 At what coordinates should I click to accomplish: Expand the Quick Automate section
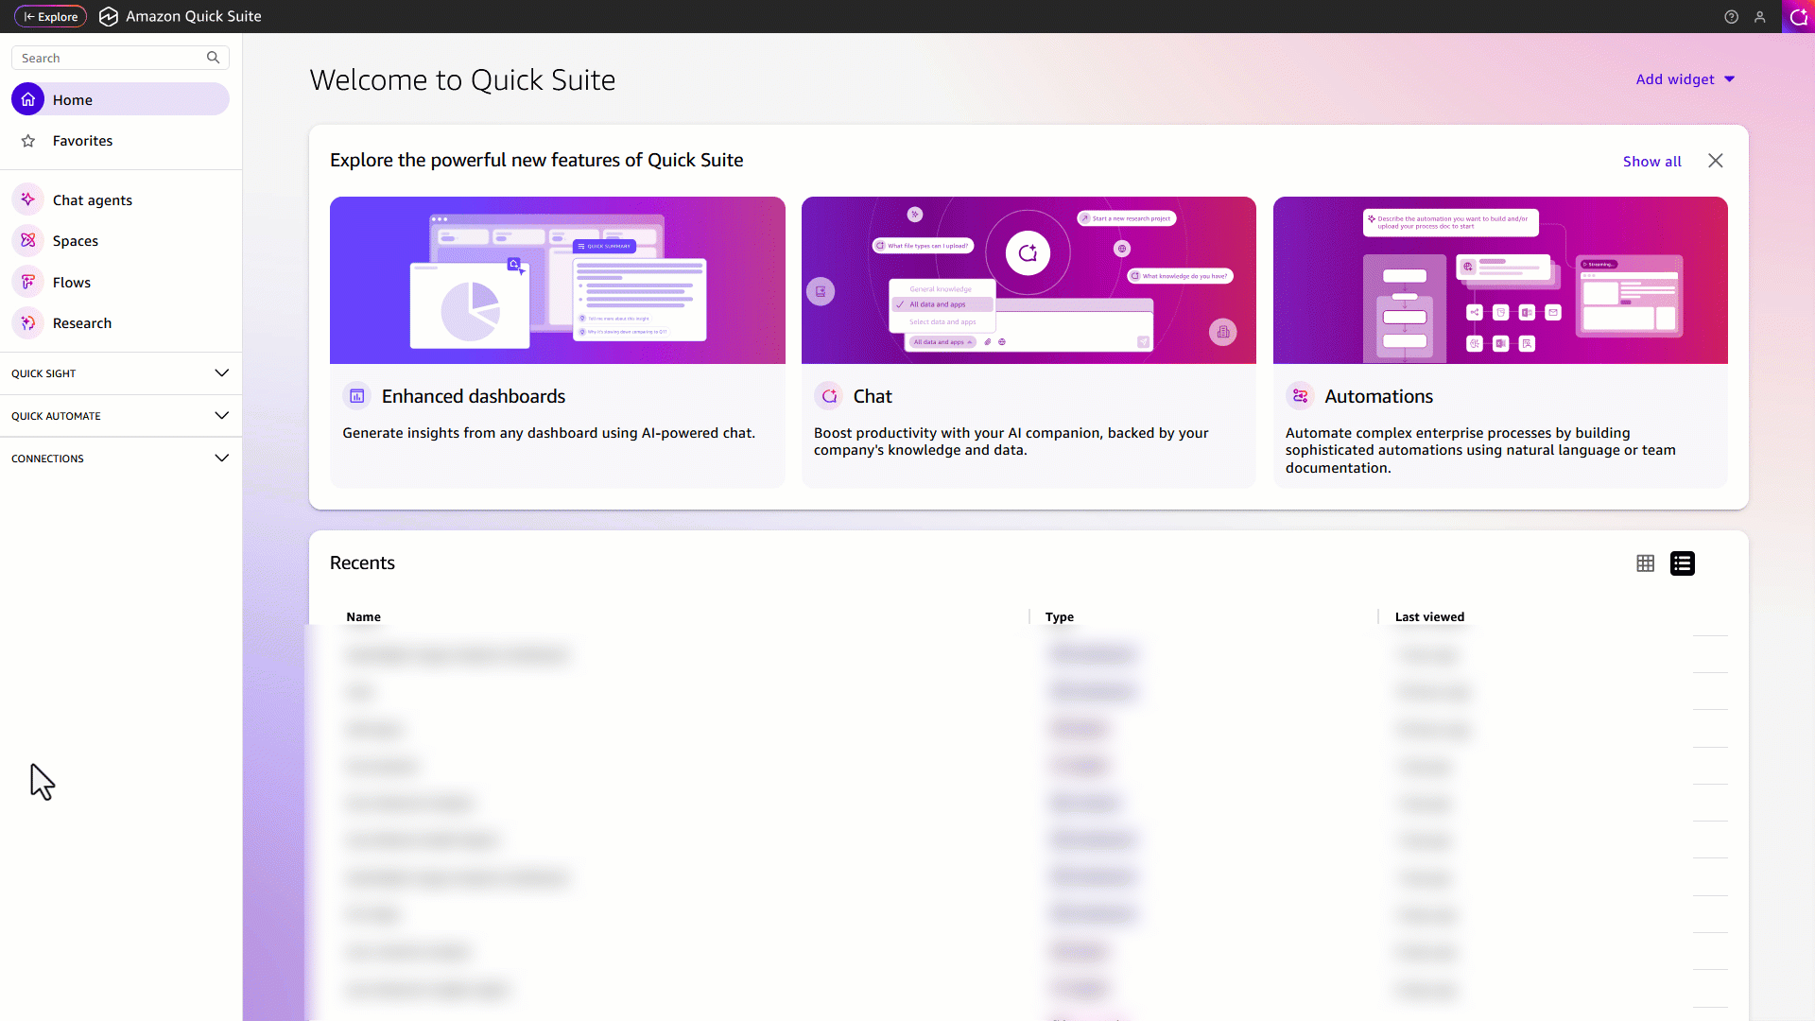click(x=221, y=416)
